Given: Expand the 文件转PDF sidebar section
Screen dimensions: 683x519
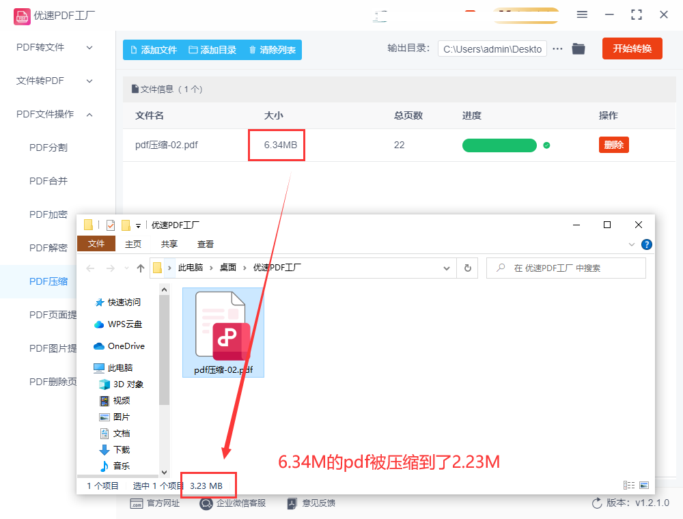Looking at the screenshot, I should 55,81.
